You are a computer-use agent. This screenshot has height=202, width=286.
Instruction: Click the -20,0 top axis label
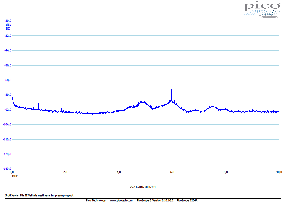[8, 21]
